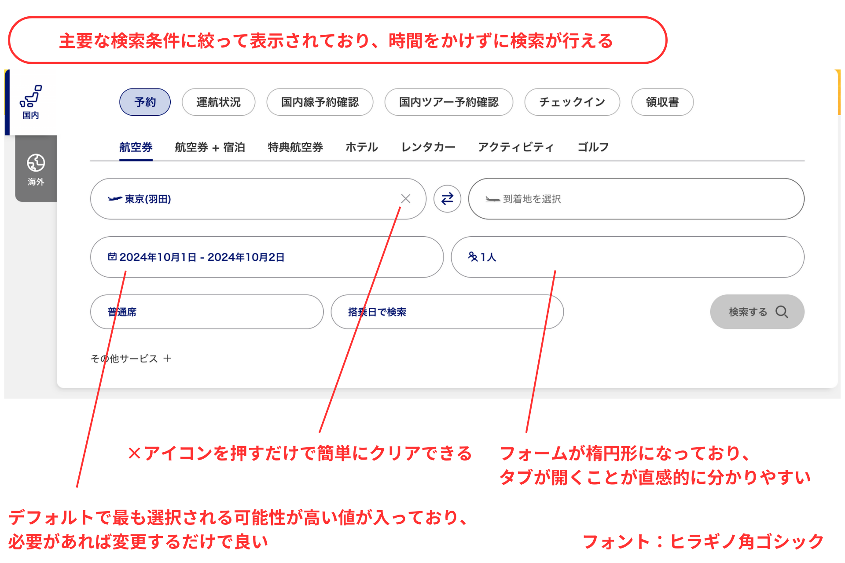The image size is (845, 563).
Task: Click calendar icon in date field
Action: [112, 257]
